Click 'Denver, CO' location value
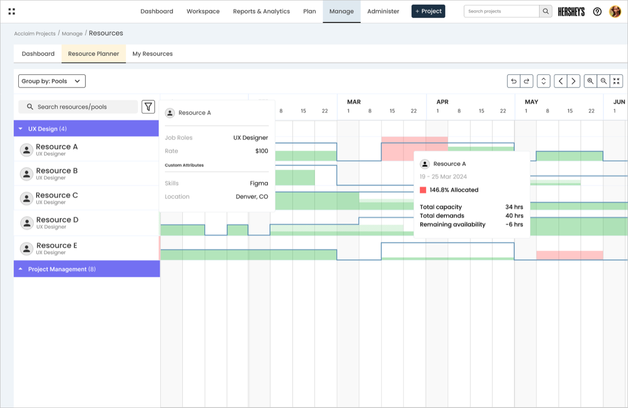 coord(252,197)
